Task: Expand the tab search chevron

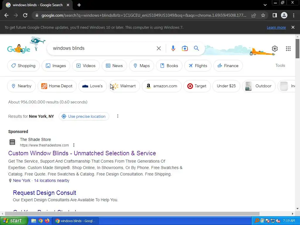Action: pos(265,5)
